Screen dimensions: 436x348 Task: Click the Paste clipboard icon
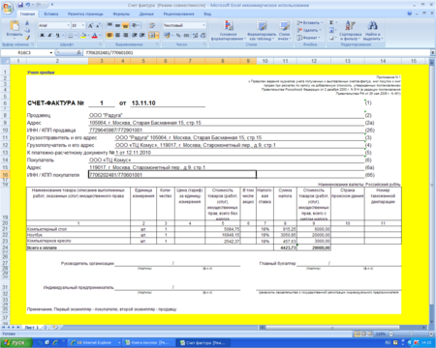[15, 26]
